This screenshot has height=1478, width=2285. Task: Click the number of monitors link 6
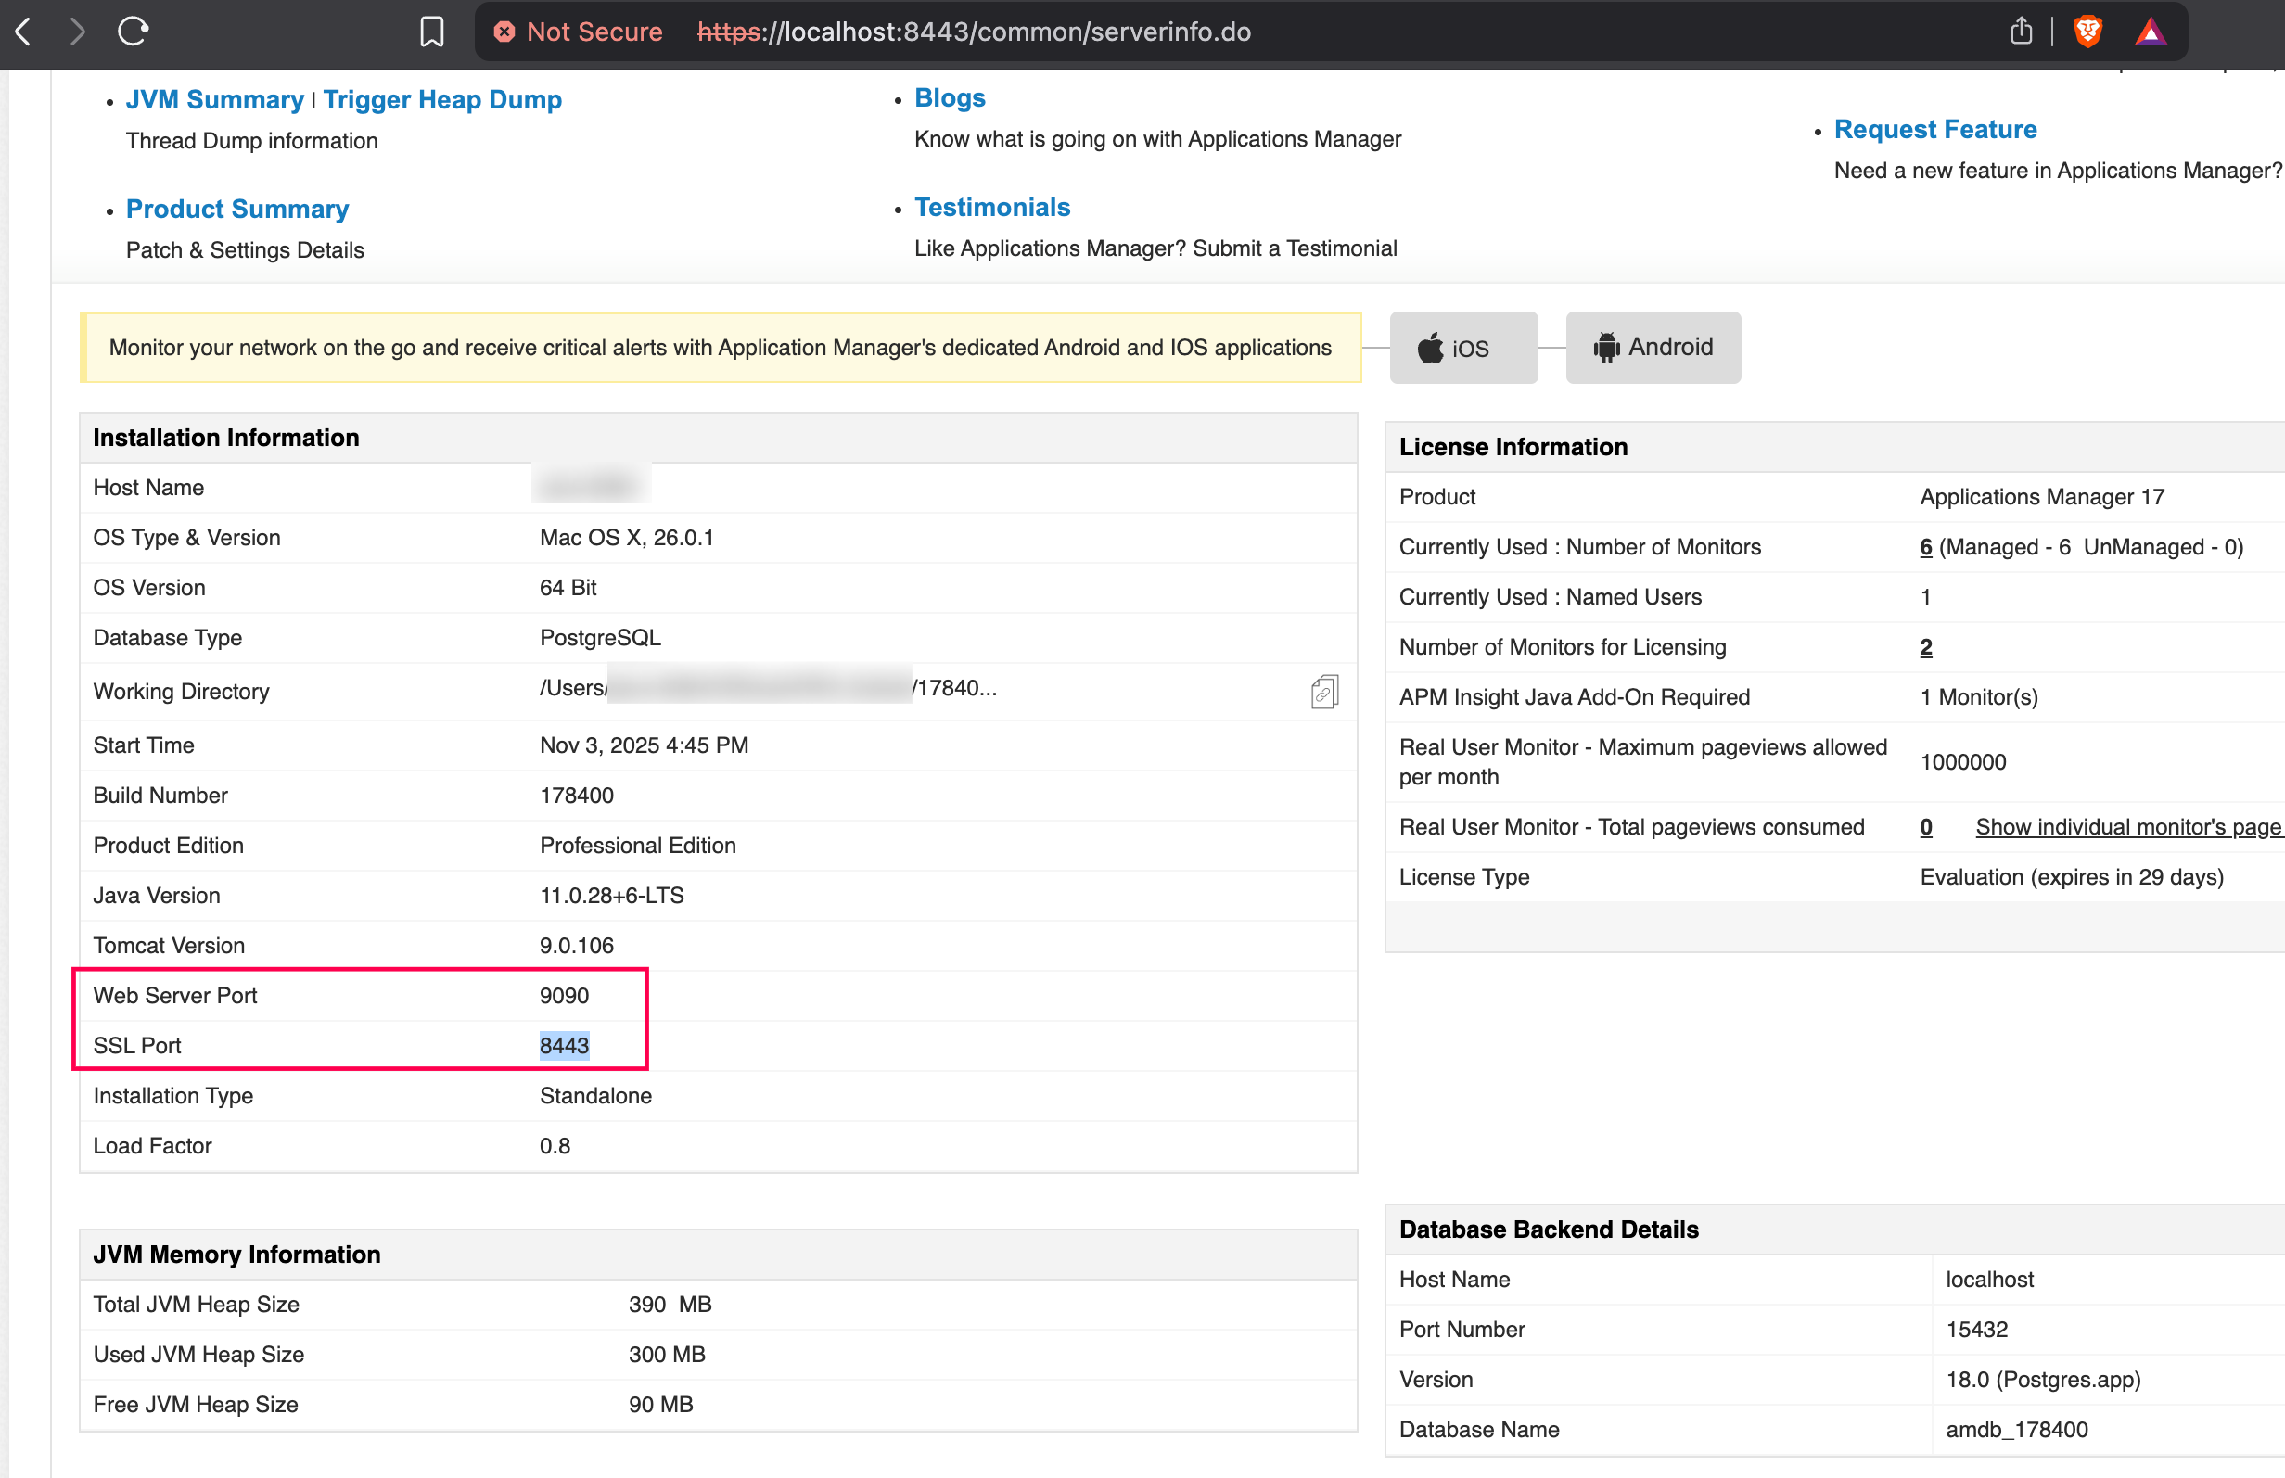[x=1925, y=547]
